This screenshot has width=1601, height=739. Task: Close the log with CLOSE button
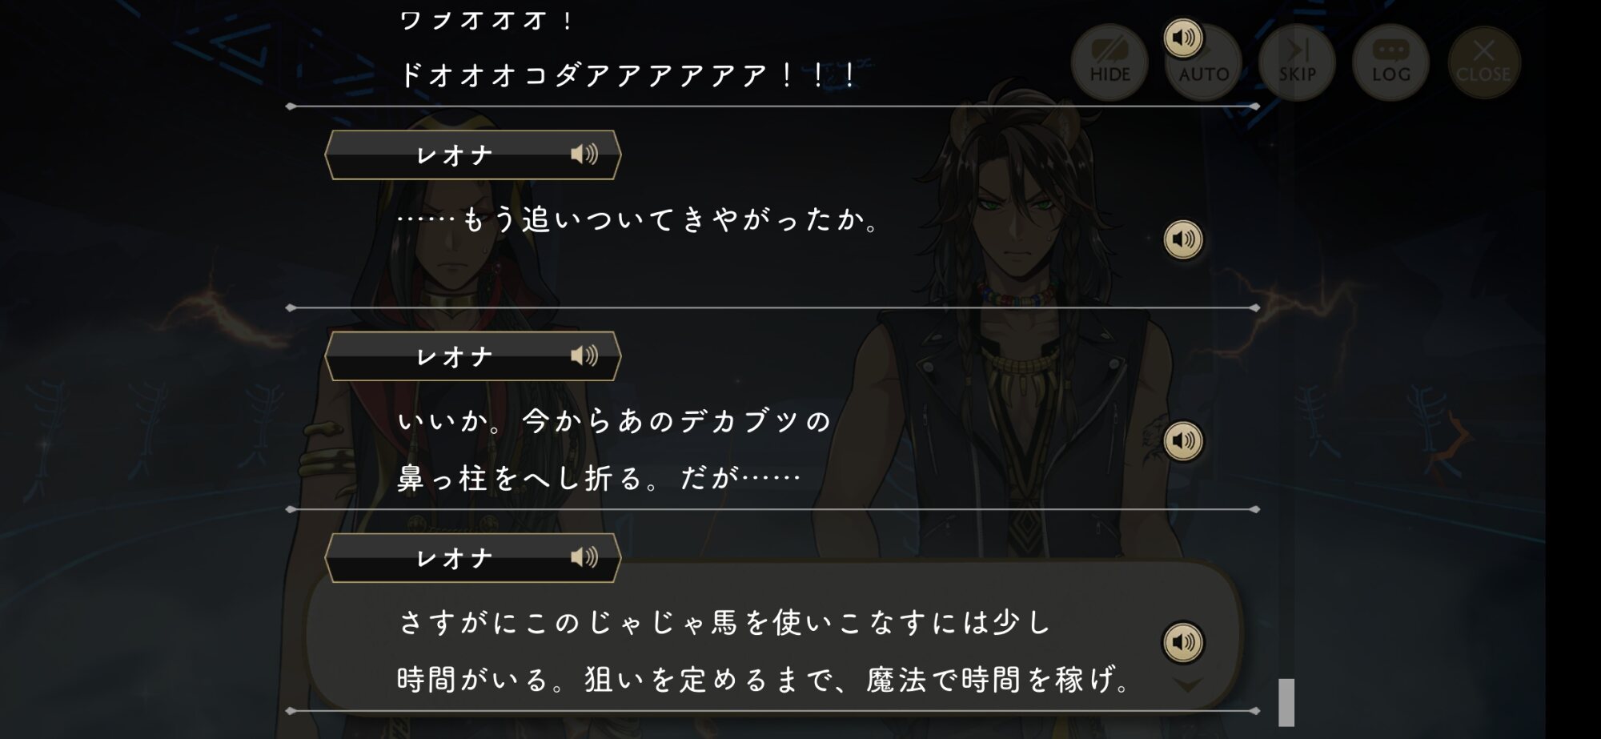coord(1483,62)
